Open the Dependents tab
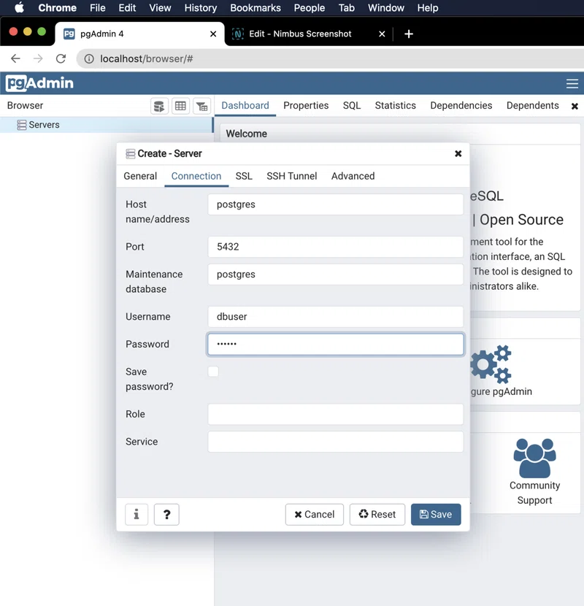584x606 pixels. pyautogui.click(x=533, y=106)
